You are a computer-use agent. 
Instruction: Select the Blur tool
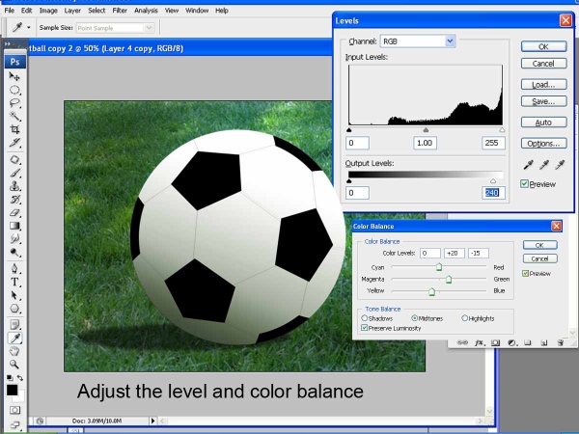click(x=14, y=239)
